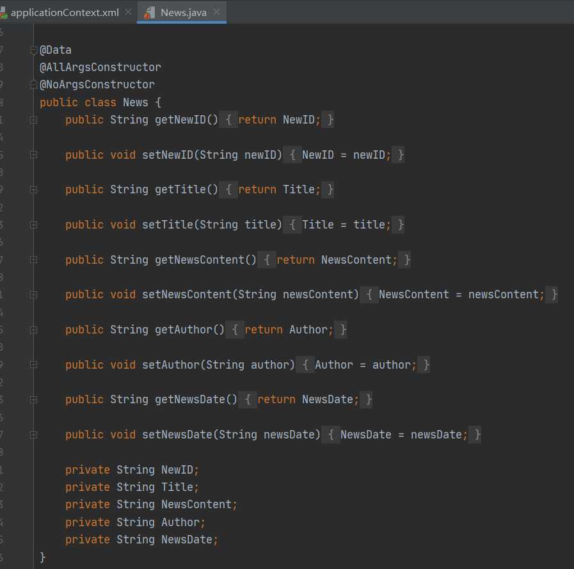Expand the getAuthor() method fold
The height and width of the screenshot is (569, 574).
tap(33, 330)
